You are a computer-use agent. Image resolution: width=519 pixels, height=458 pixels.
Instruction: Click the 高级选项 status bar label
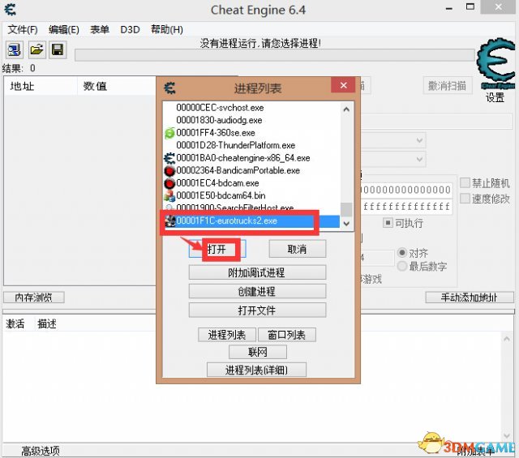pos(41,451)
